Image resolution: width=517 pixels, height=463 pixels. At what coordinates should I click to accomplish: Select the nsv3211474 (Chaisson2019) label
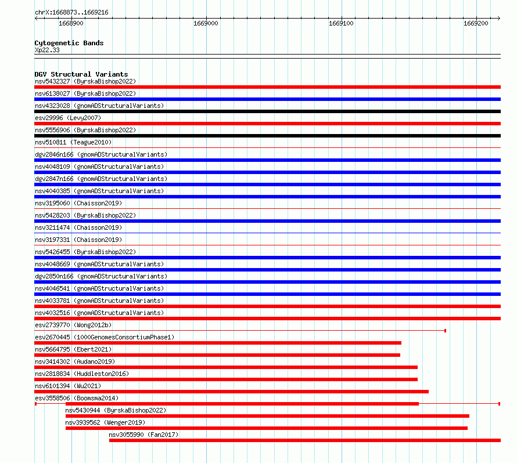(78, 227)
